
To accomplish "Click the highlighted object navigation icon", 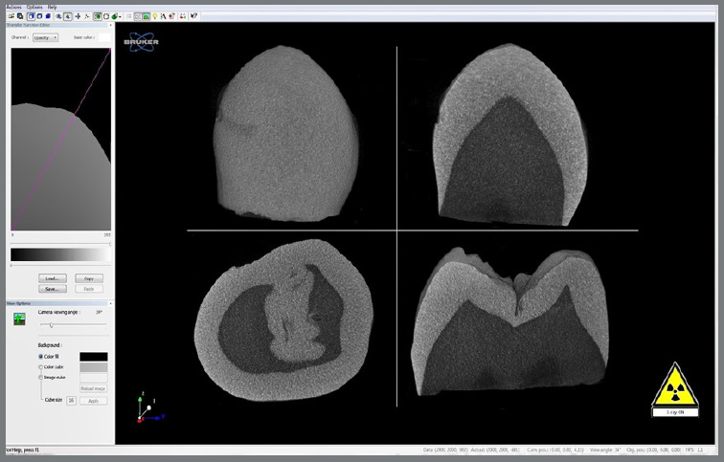I will tap(67, 16).
